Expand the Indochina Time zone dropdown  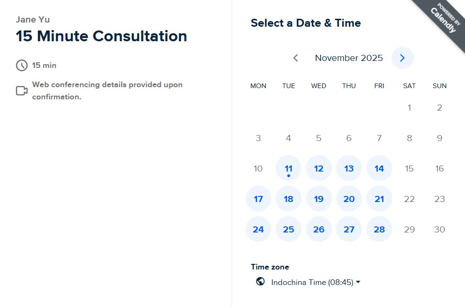(x=315, y=282)
